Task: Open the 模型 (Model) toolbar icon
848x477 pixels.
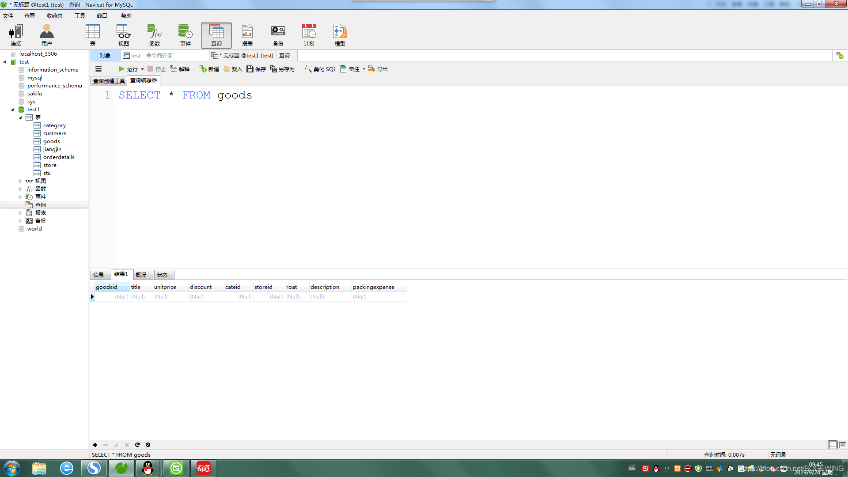Action: tap(340, 35)
